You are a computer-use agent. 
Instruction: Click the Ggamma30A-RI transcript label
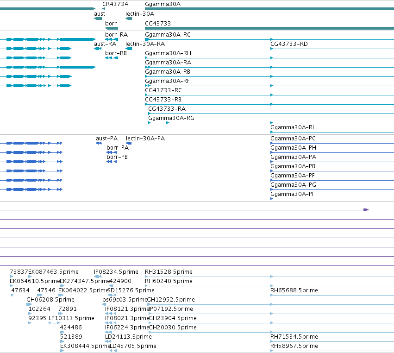pyautogui.click(x=292, y=127)
